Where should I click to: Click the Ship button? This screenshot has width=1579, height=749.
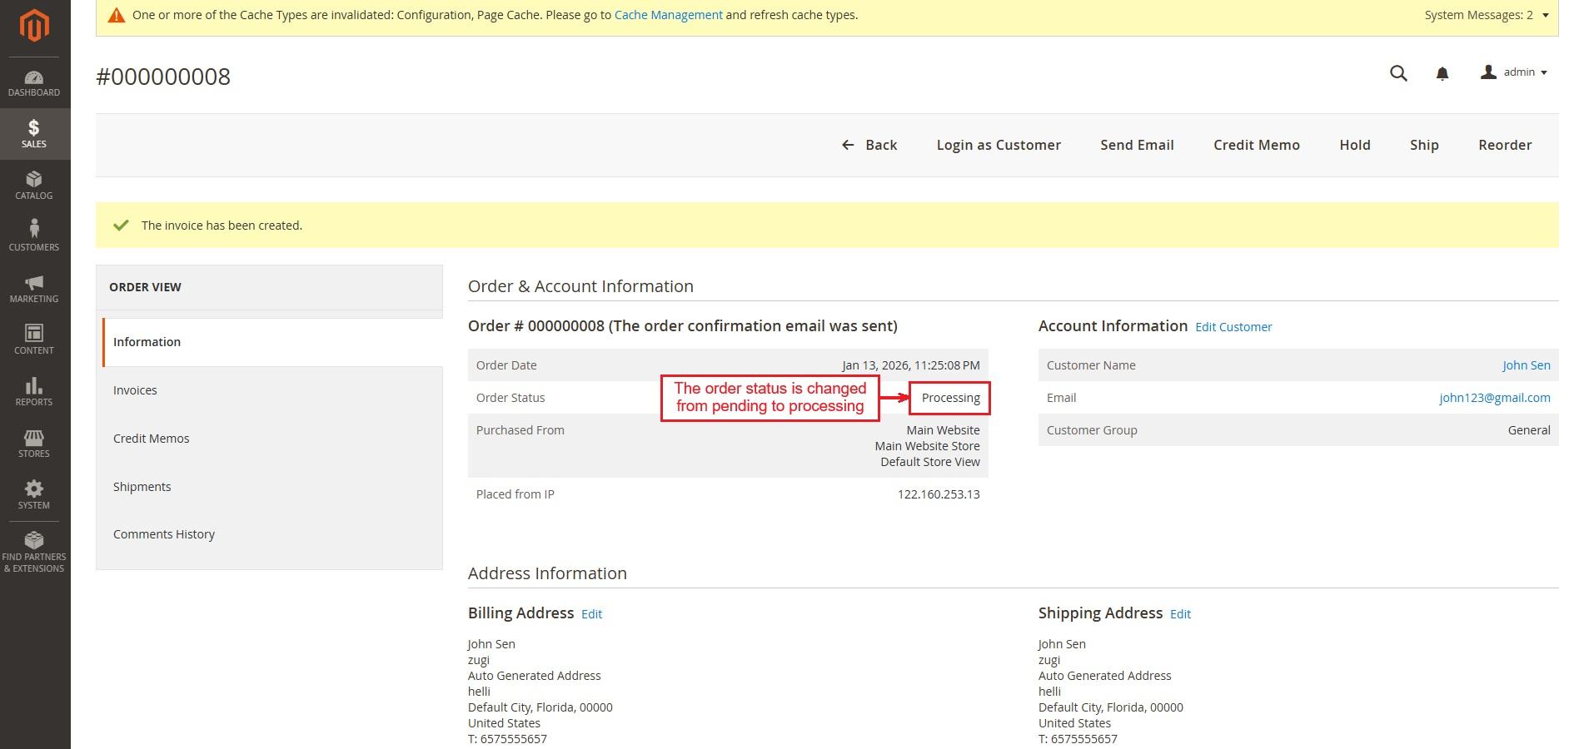[1424, 145]
